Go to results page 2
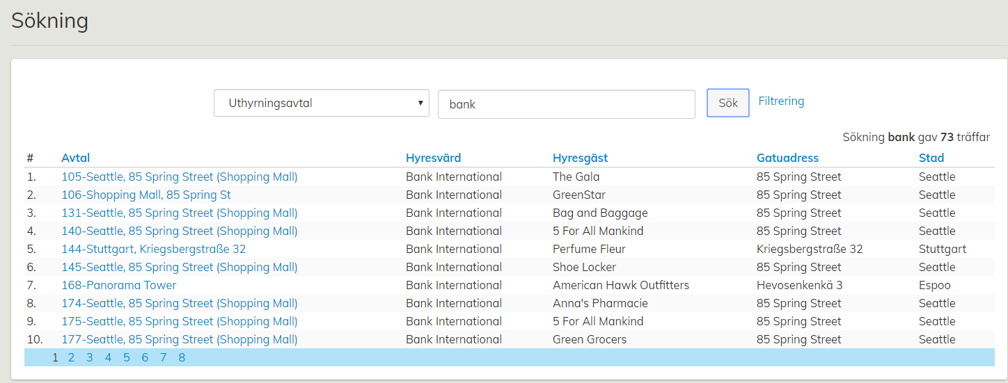Screen dimensions: 1008x383 (x=71, y=357)
